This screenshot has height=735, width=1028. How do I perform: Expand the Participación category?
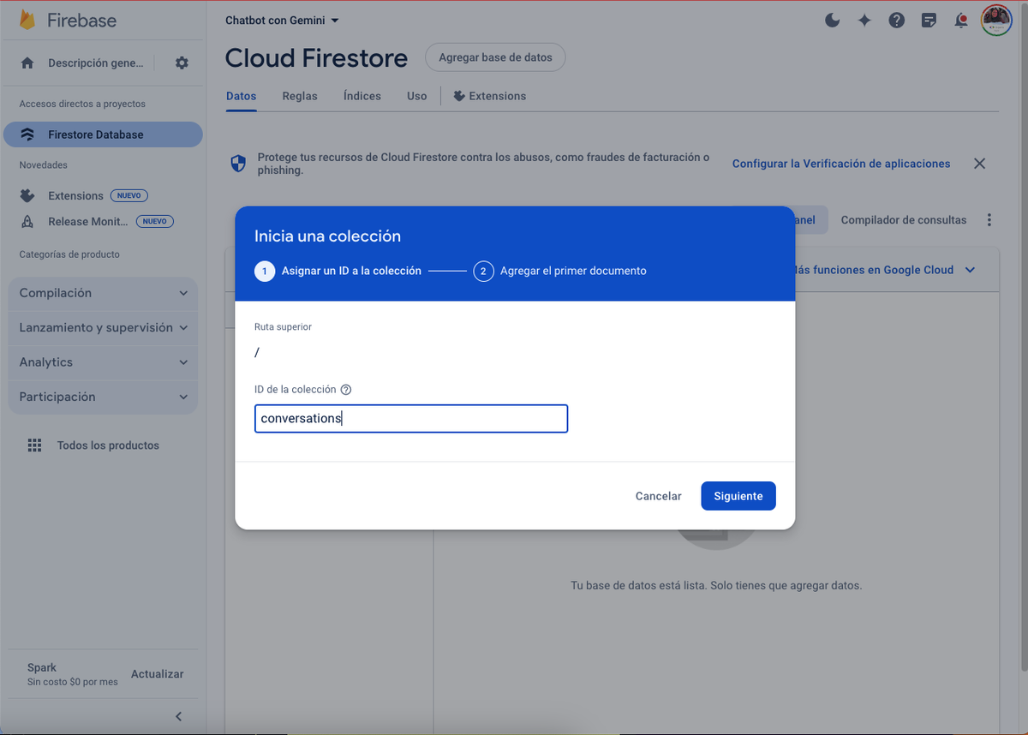(103, 397)
